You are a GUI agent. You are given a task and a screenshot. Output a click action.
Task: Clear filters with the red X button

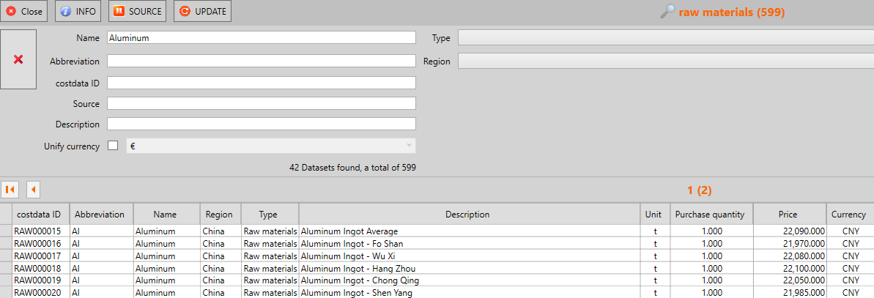click(18, 59)
